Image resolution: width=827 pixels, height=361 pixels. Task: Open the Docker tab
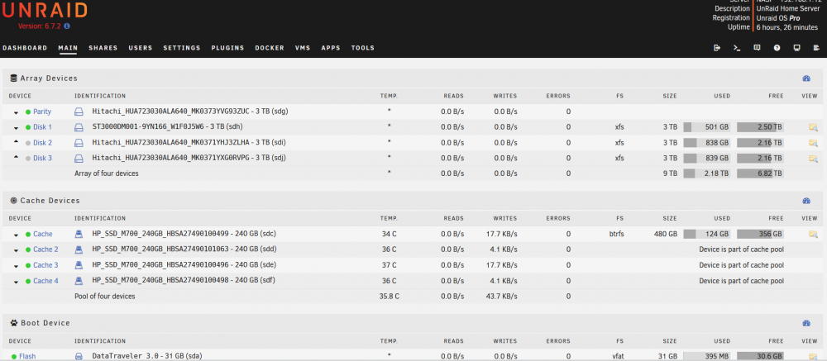[270, 48]
